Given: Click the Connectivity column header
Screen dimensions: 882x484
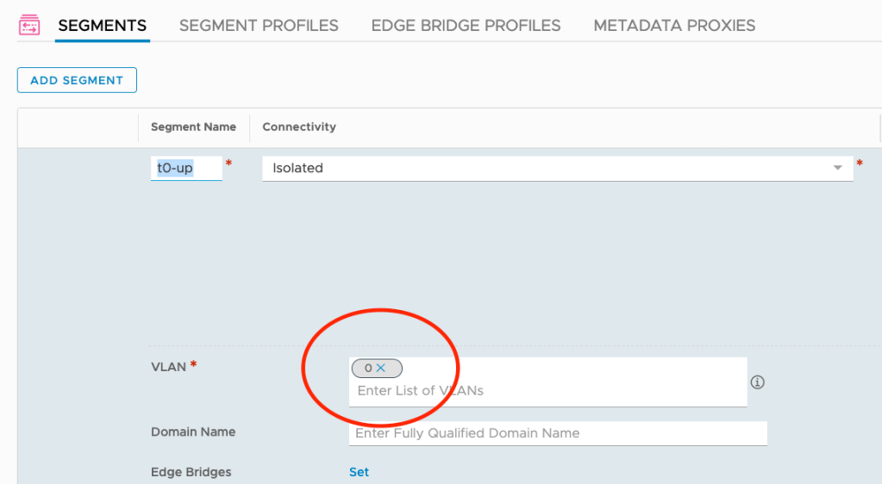Looking at the screenshot, I should 299,127.
